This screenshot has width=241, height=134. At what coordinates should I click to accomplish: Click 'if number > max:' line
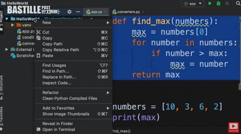[x=189, y=53]
